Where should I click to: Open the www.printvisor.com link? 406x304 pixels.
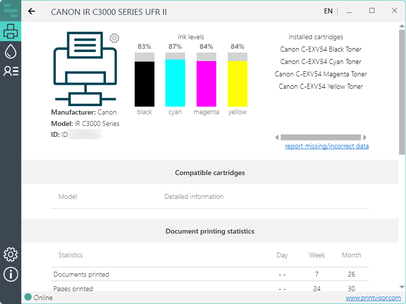pos(373,298)
